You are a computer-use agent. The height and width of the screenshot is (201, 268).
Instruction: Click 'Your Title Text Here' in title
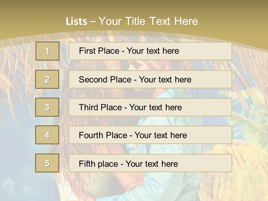point(148,21)
